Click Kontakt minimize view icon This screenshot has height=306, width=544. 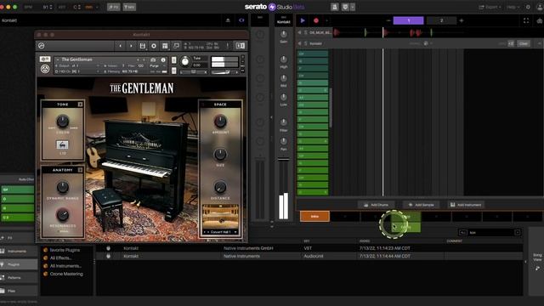[176, 46]
